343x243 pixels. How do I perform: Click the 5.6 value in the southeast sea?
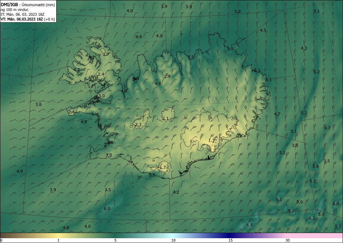coord(316,166)
